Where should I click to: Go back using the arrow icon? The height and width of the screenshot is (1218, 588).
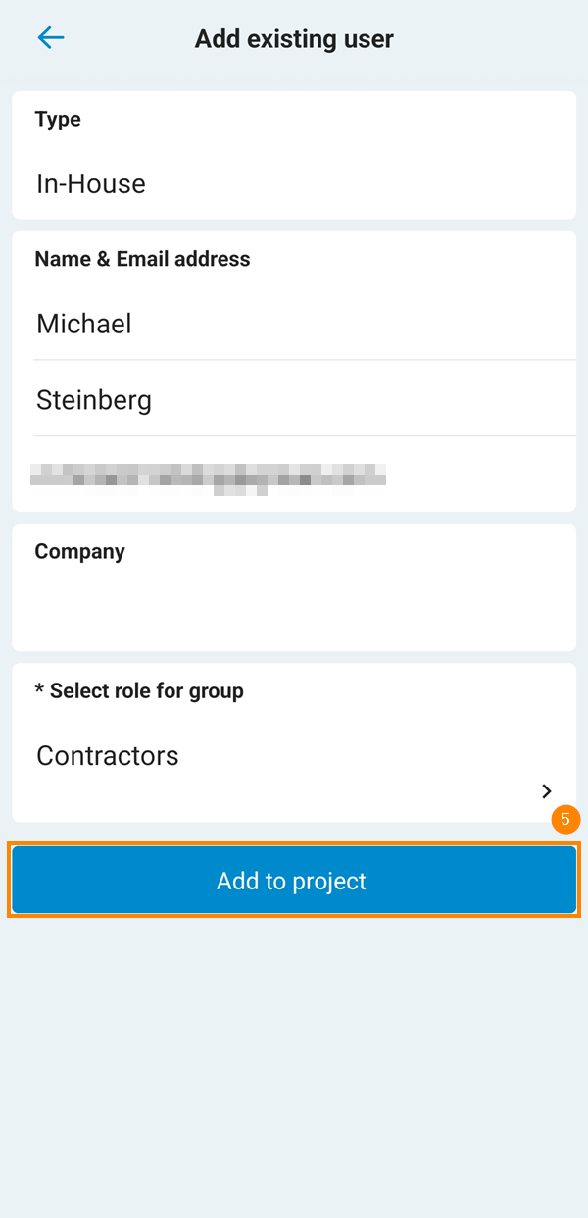pos(50,38)
